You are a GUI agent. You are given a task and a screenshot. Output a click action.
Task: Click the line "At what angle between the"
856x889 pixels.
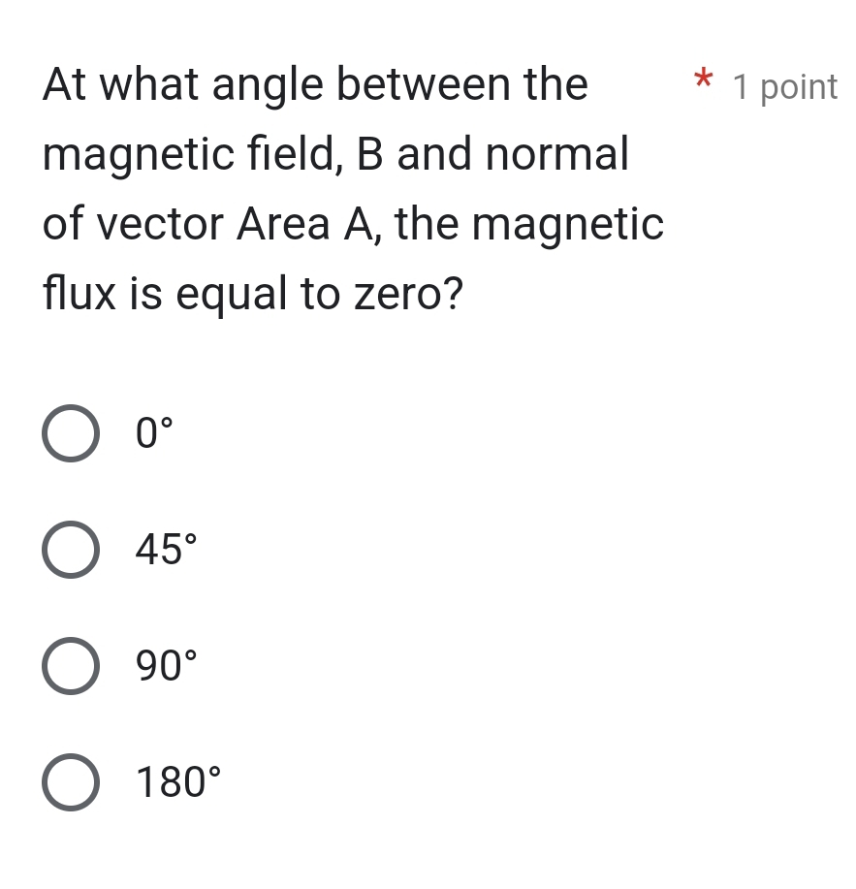tap(315, 84)
